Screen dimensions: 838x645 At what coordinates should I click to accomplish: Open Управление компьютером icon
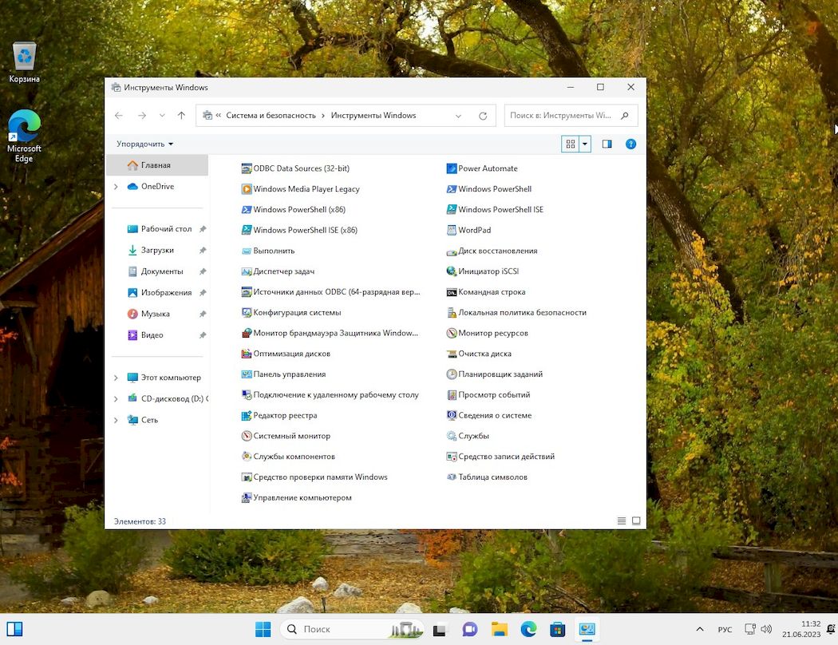coord(247,497)
